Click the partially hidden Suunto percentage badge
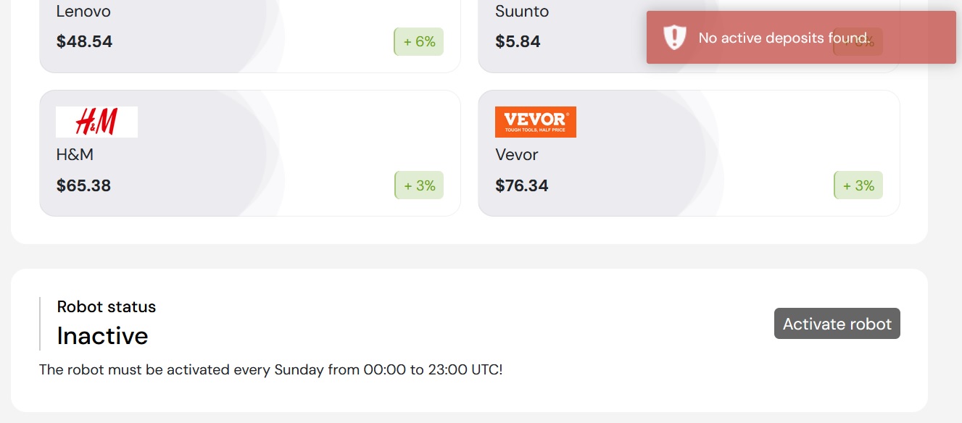 tap(858, 42)
